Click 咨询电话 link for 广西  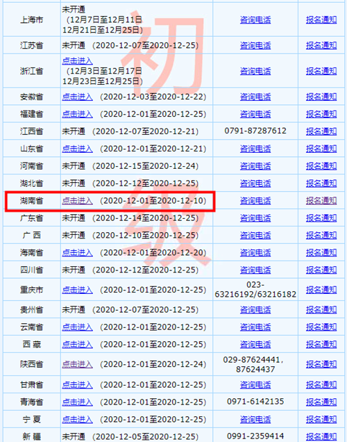pyautogui.click(x=255, y=236)
